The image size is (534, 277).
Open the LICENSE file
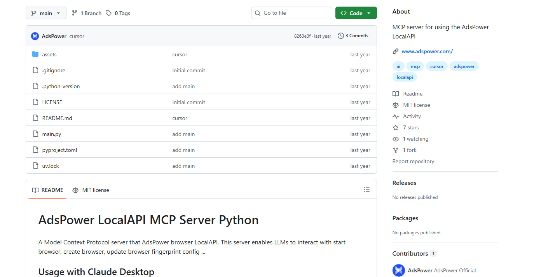(x=52, y=102)
